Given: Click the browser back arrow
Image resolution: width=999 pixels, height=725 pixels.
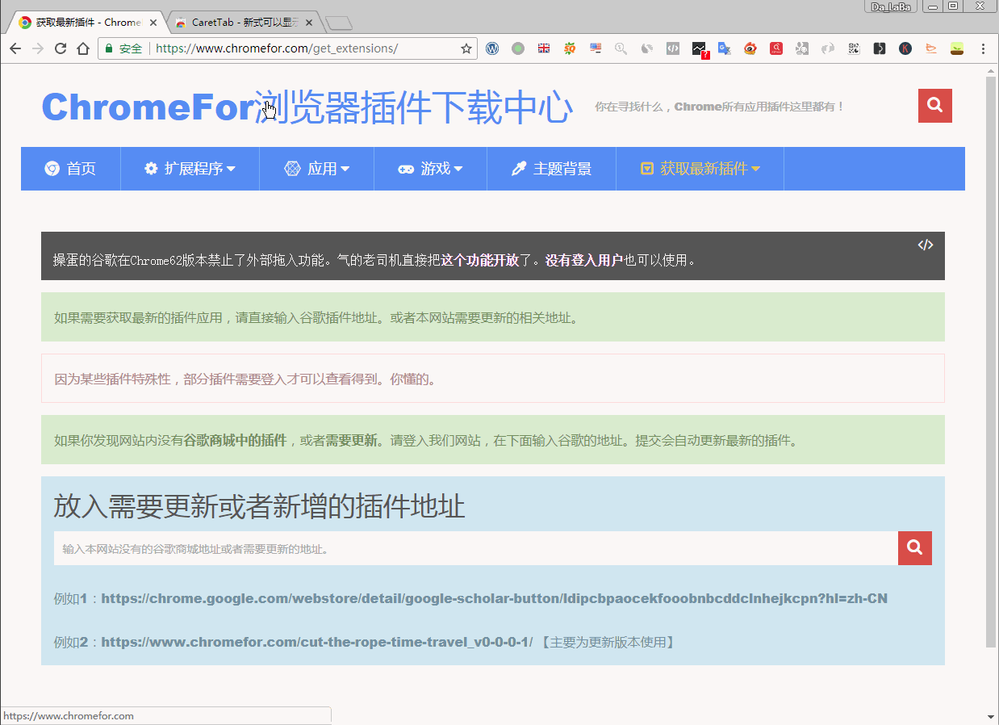Looking at the screenshot, I should pyautogui.click(x=15, y=48).
